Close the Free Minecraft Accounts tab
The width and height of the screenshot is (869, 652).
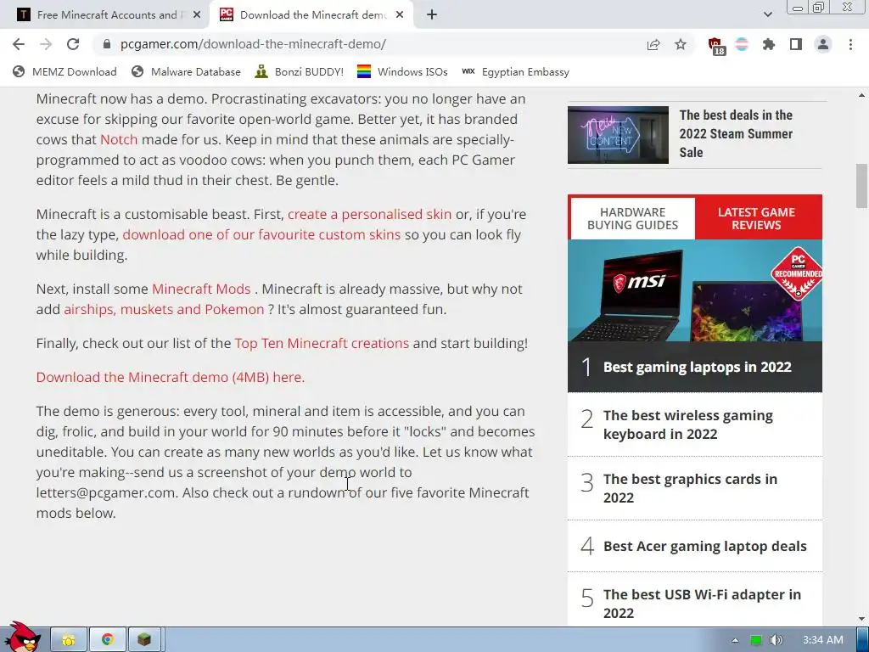197,15
